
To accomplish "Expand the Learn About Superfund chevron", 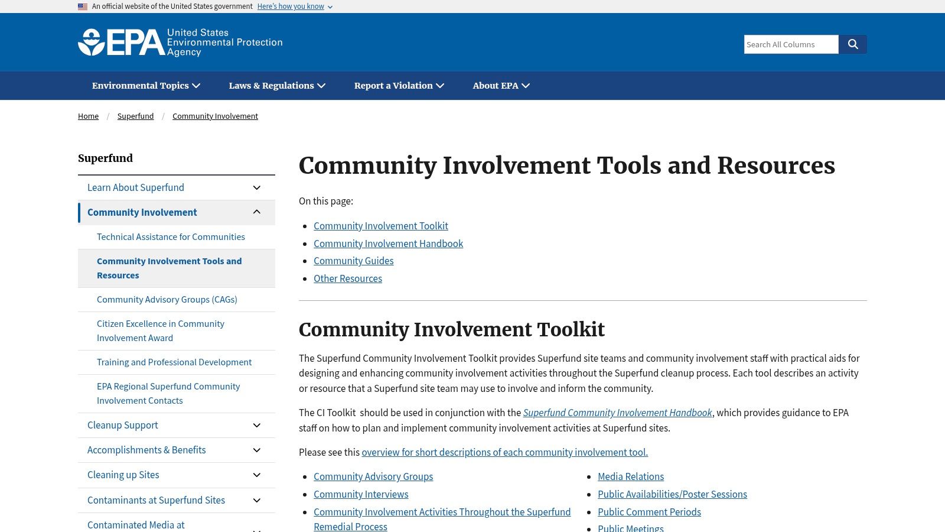I will pos(257,188).
